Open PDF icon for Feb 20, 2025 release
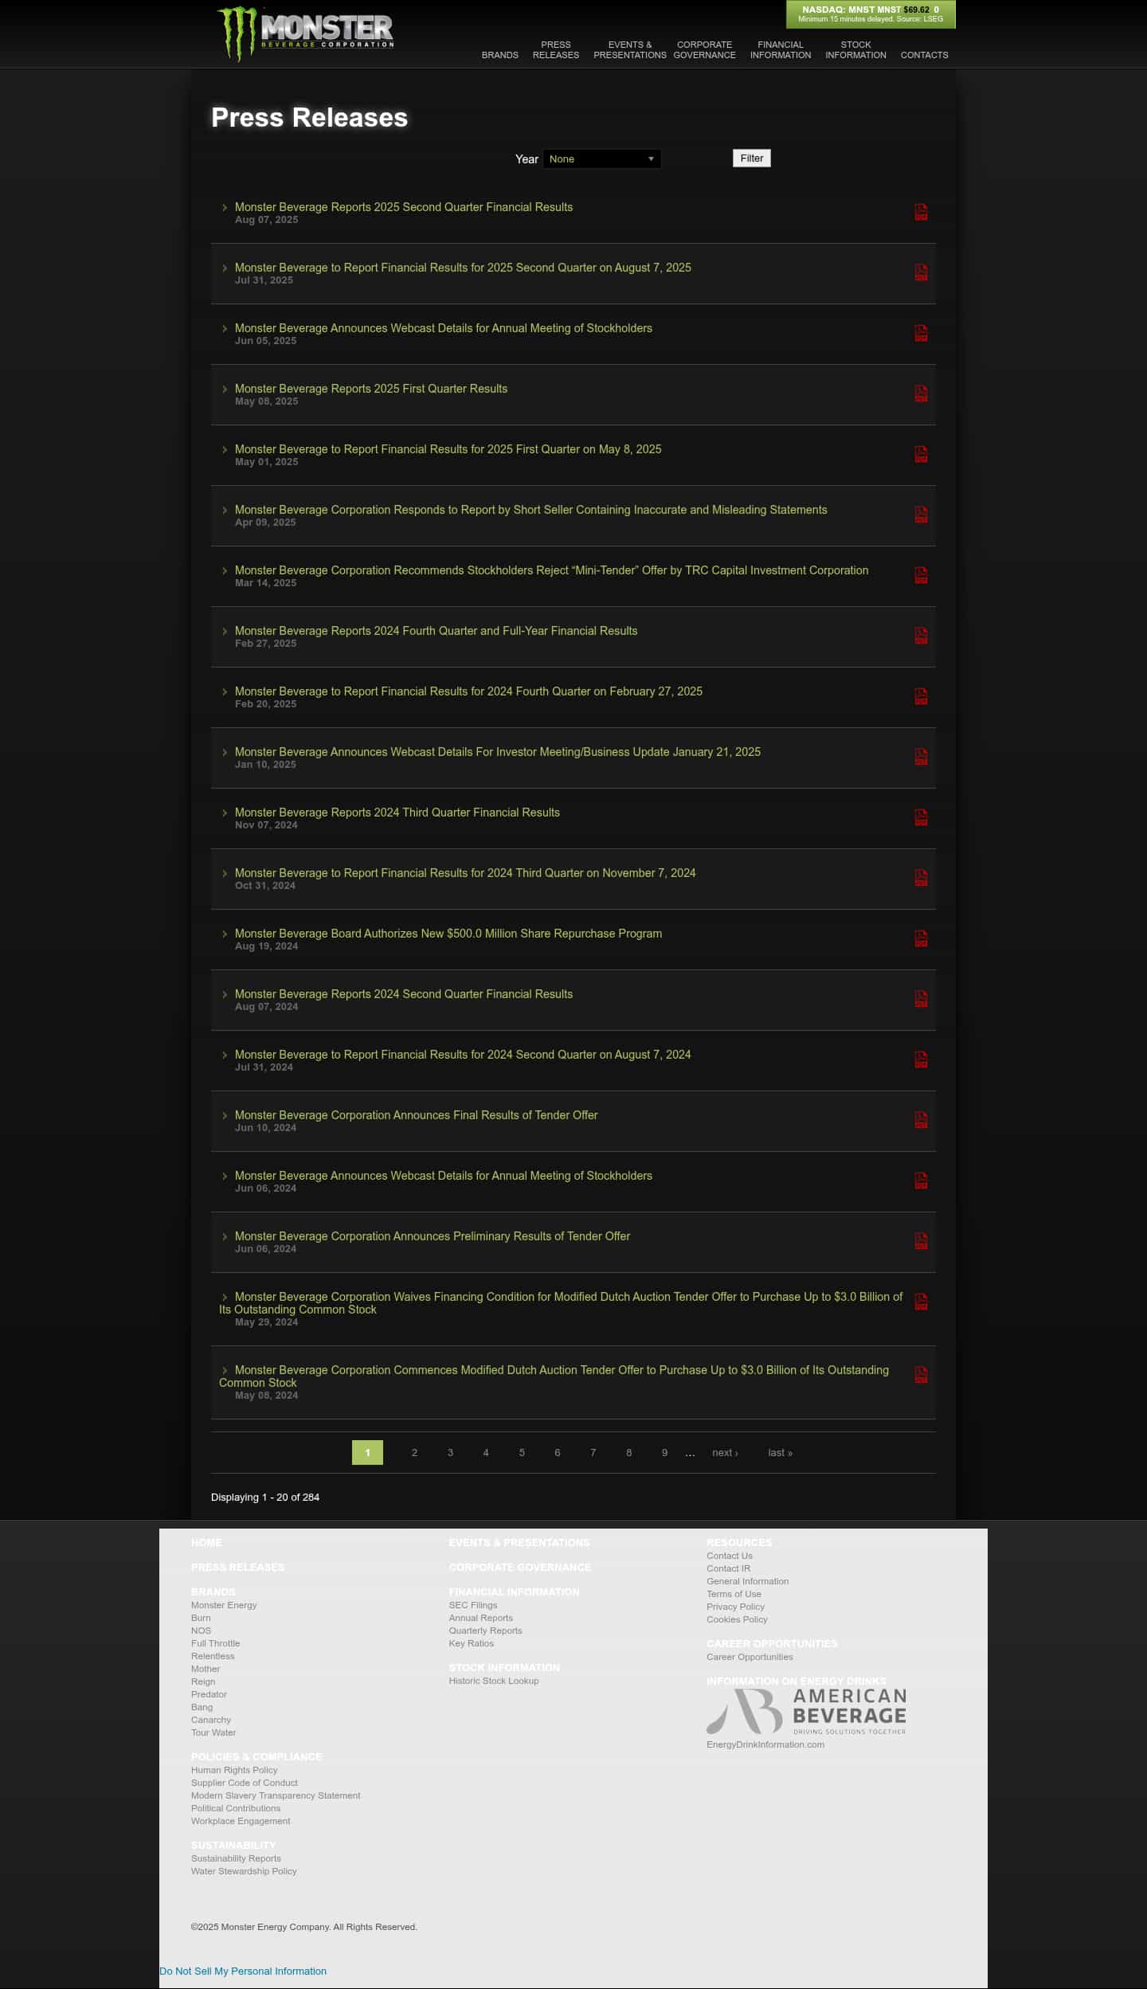 (x=921, y=696)
